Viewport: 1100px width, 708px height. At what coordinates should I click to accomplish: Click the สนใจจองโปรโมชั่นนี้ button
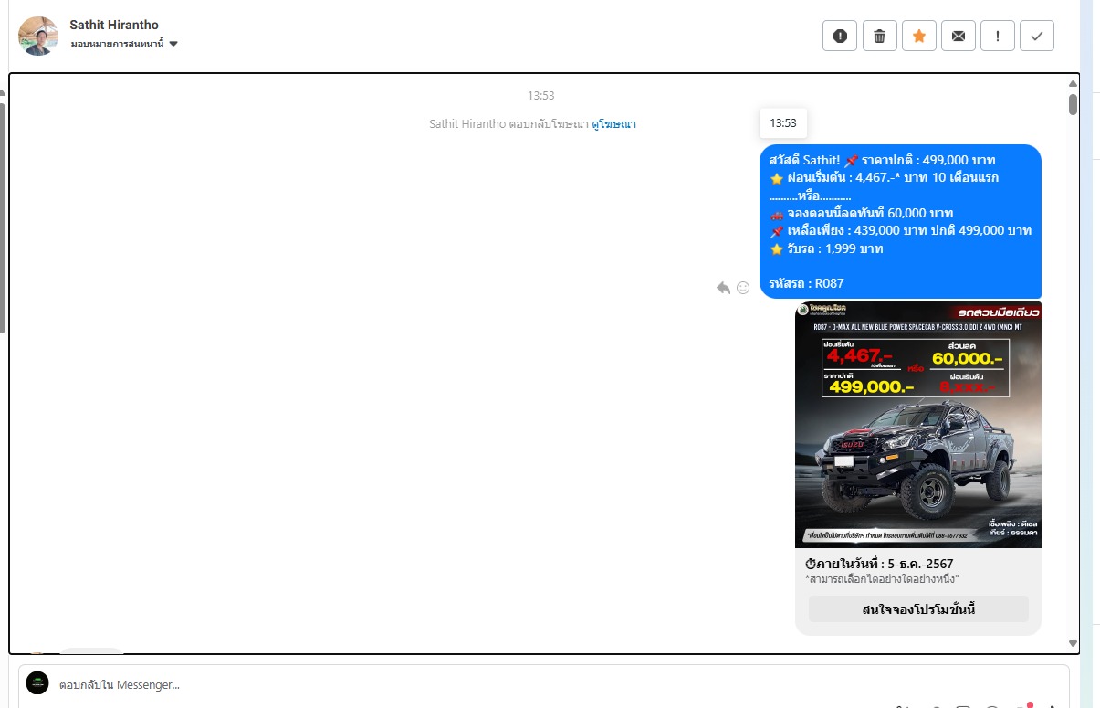point(918,609)
